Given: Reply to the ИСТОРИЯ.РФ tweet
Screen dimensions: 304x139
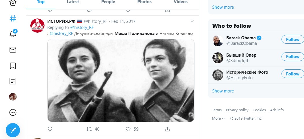Looking at the screenshot, I should (50, 129).
